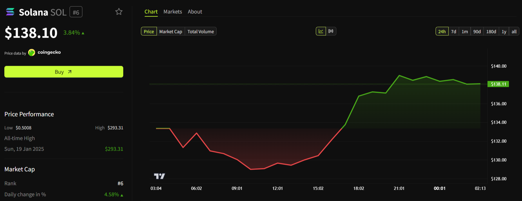
Task: Click the Daily change 4.58% value
Action: [112, 195]
